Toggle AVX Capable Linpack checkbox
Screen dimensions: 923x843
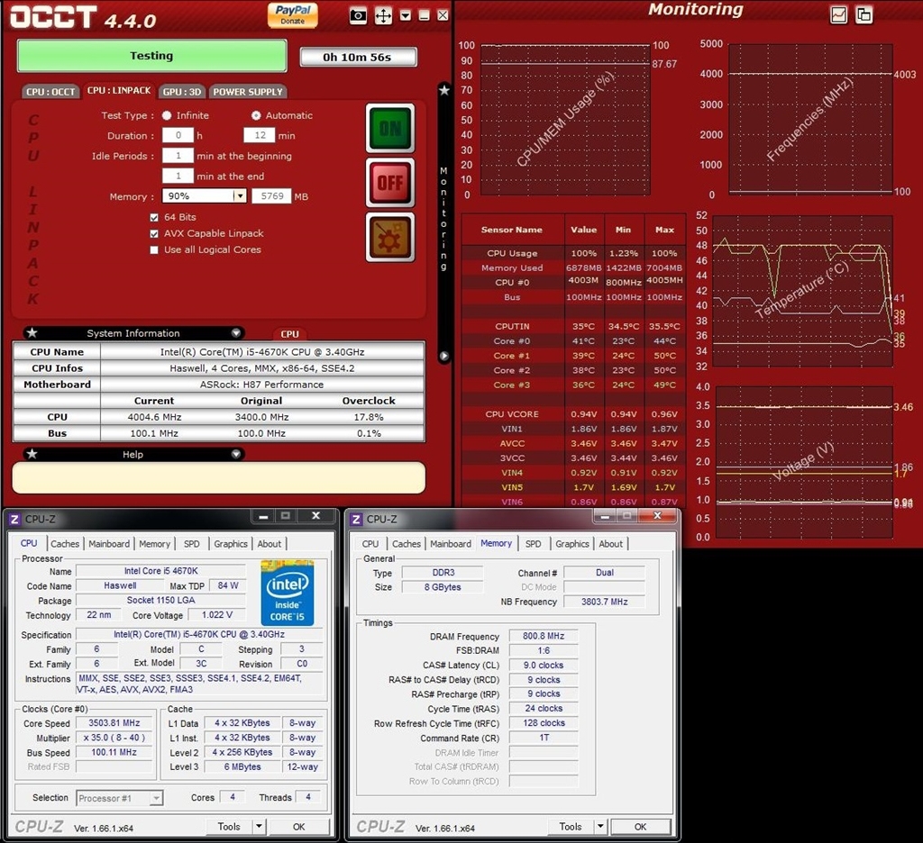(154, 233)
